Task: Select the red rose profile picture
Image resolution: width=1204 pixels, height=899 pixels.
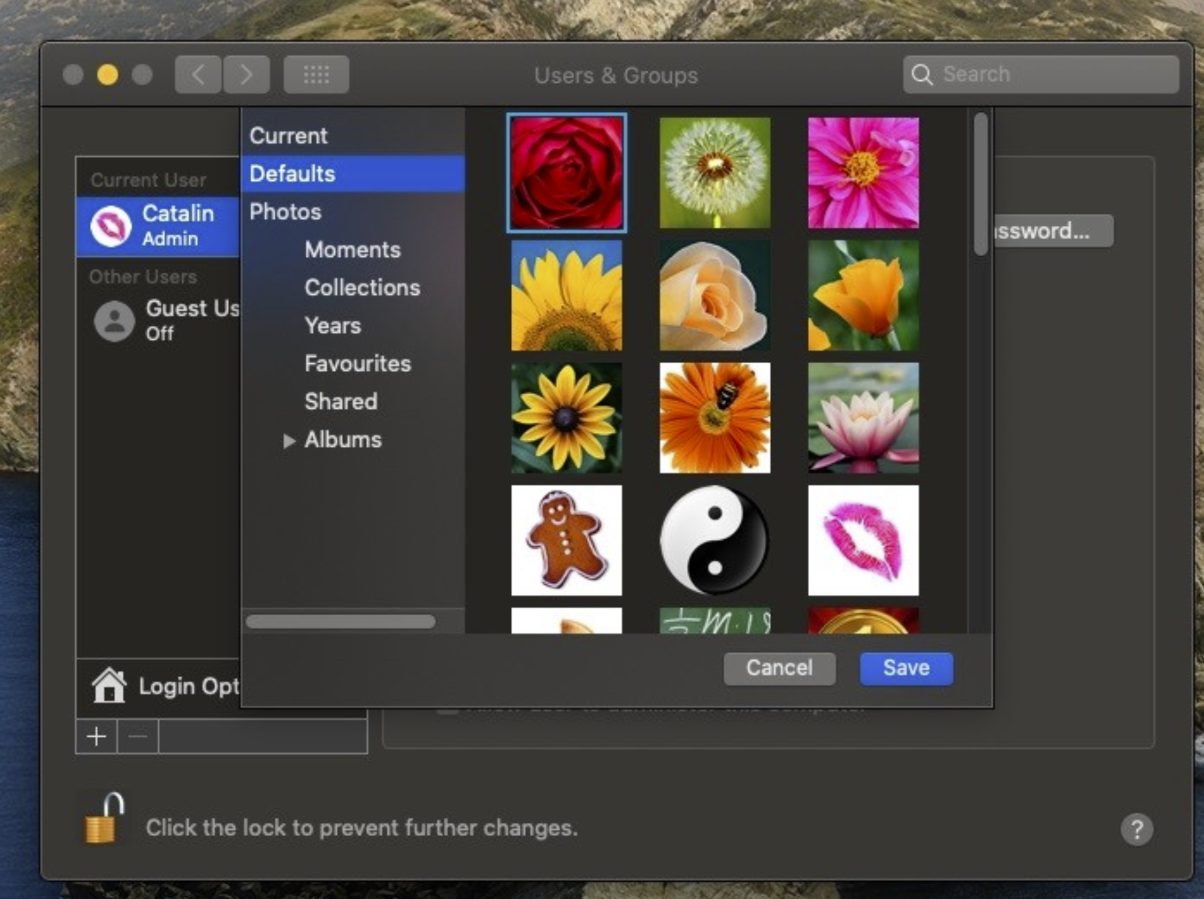Action: (566, 173)
